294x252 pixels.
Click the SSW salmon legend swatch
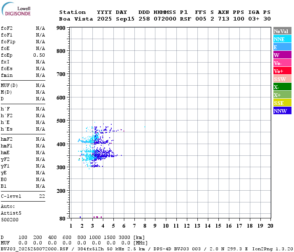(x=282, y=79)
